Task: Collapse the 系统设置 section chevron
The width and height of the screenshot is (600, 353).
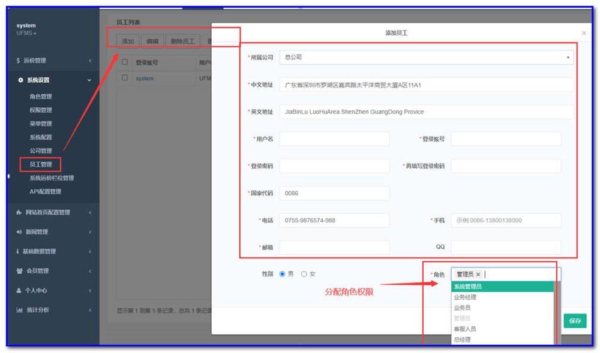Action: 90,79
